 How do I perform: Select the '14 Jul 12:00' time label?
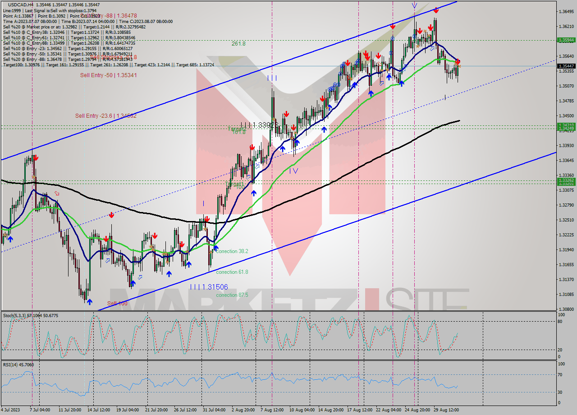pyautogui.click(x=98, y=410)
